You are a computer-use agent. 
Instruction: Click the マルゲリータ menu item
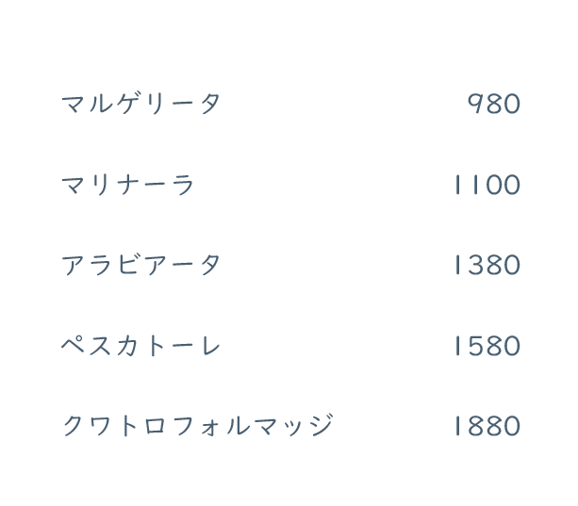click(140, 104)
